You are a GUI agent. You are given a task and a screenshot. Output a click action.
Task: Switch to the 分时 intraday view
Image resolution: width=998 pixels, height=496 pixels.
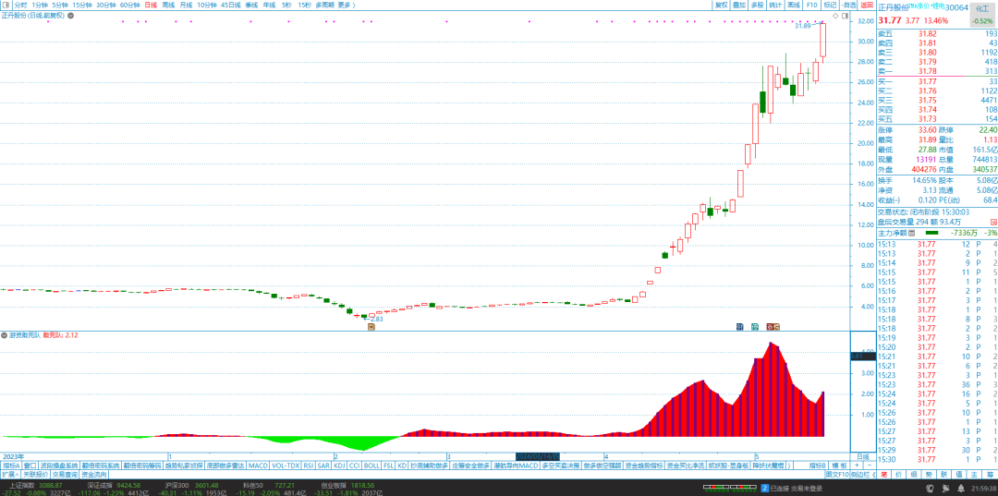(21, 5)
